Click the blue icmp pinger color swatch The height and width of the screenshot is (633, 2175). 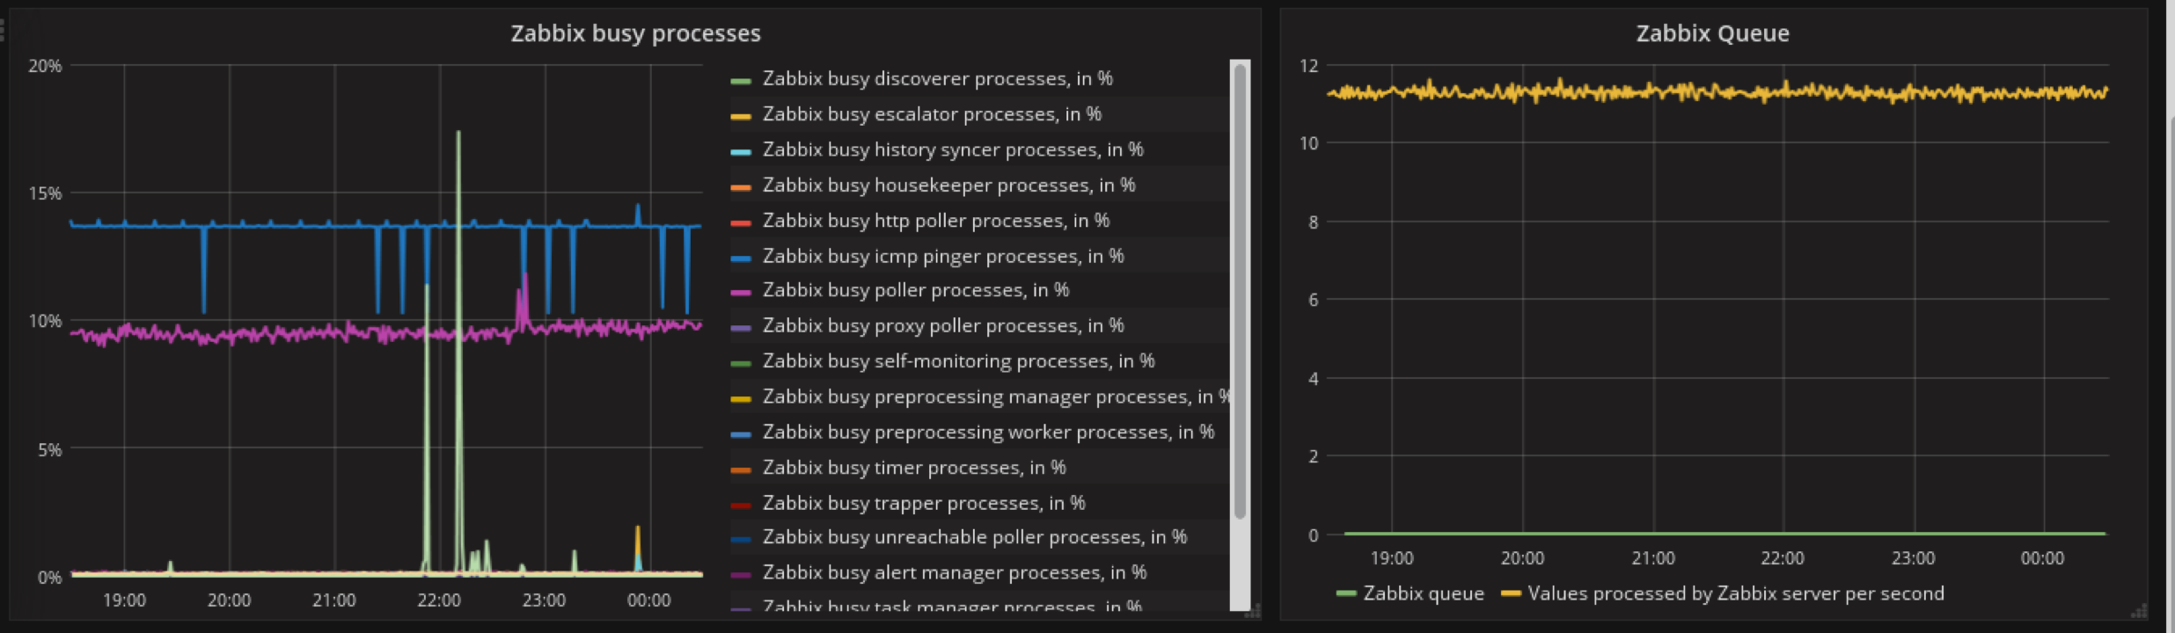click(x=741, y=258)
